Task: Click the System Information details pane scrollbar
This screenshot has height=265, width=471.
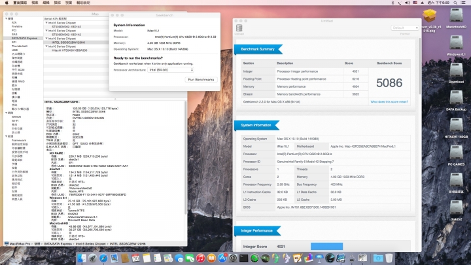Action: coord(185,158)
